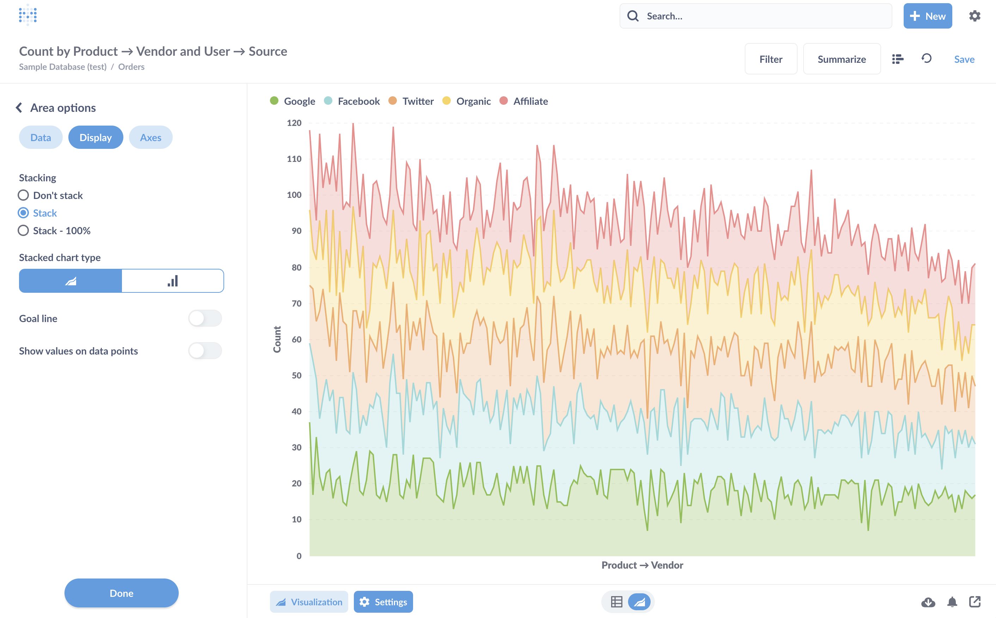Enable the Goal line toggle

point(205,319)
